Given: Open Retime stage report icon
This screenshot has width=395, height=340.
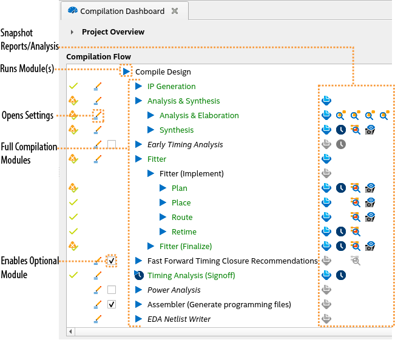Looking at the screenshot, I should click(x=326, y=232).
